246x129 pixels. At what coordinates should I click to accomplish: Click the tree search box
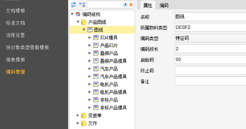(x=105, y=5)
